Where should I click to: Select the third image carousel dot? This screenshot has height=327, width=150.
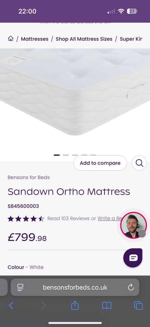75,155
